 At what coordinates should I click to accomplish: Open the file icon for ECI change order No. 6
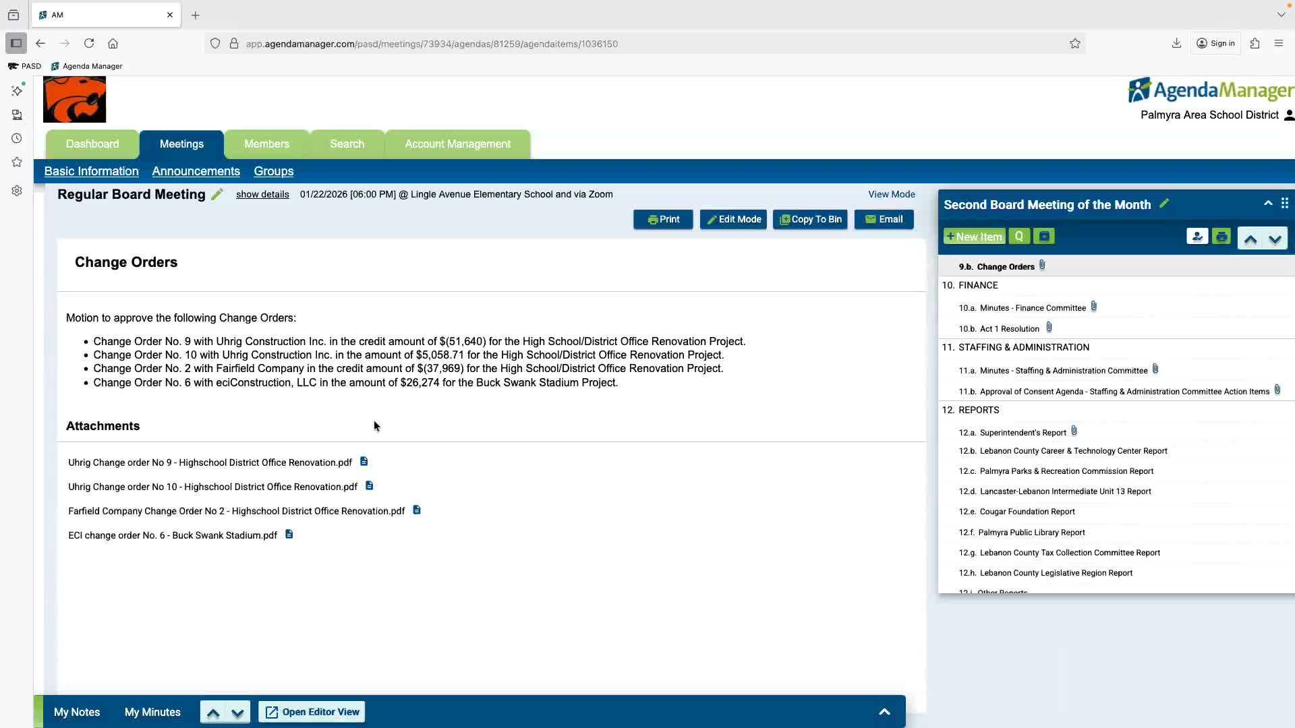pyautogui.click(x=289, y=535)
